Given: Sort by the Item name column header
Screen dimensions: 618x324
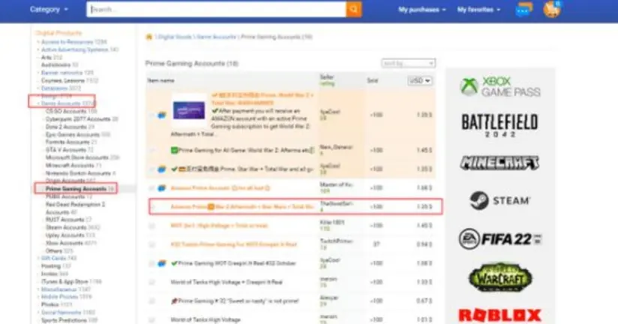Looking at the screenshot, I should (x=161, y=80).
